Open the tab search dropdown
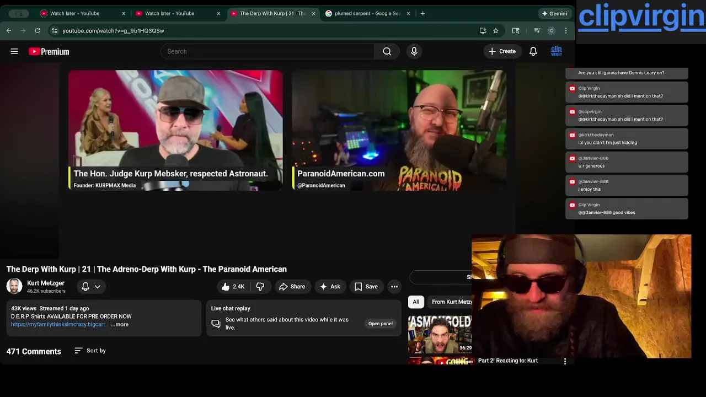The width and height of the screenshot is (706, 397). [19, 13]
